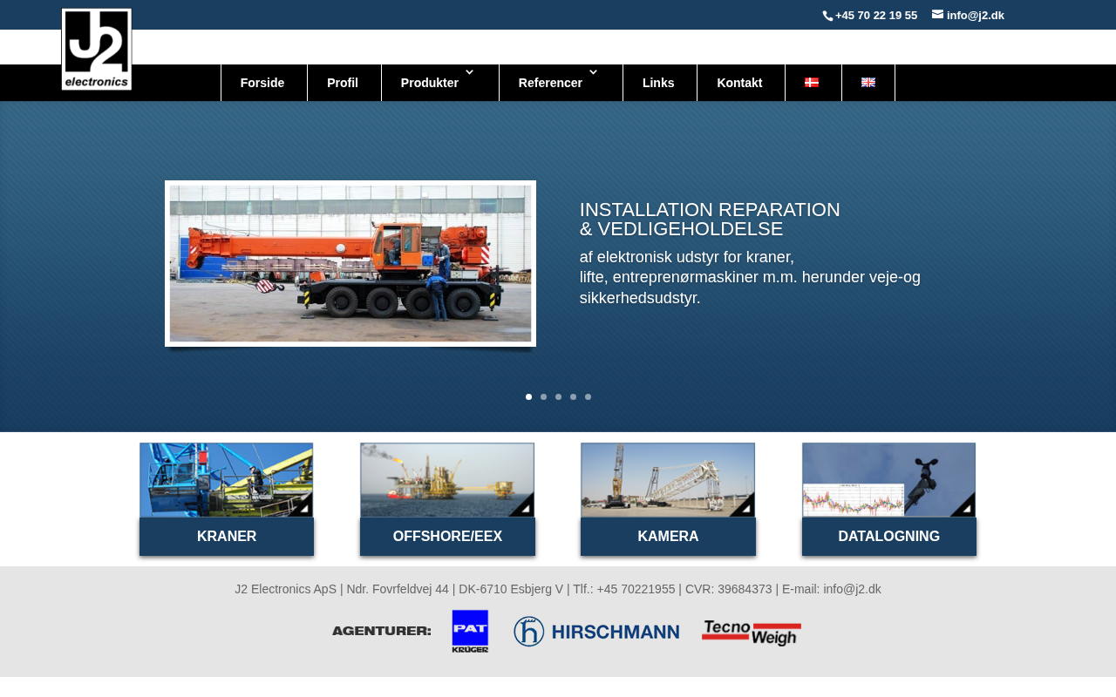1116x697 pixels.
Task: Call the +45 70 22 19 55 number
Action: [x=876, y=16]
